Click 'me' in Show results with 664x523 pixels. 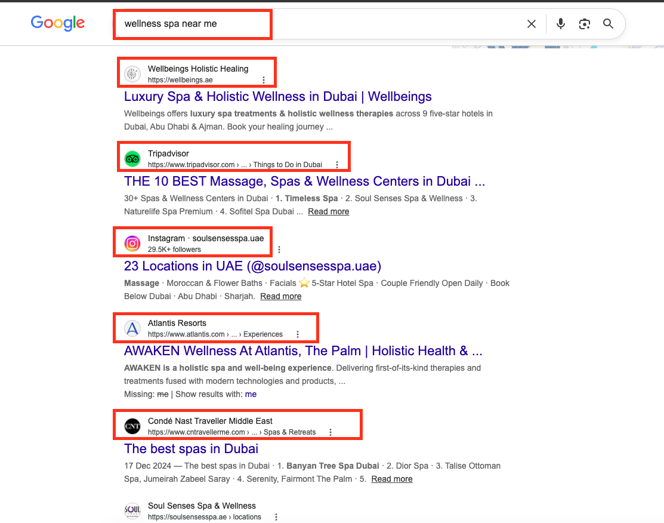click(251, 394)
